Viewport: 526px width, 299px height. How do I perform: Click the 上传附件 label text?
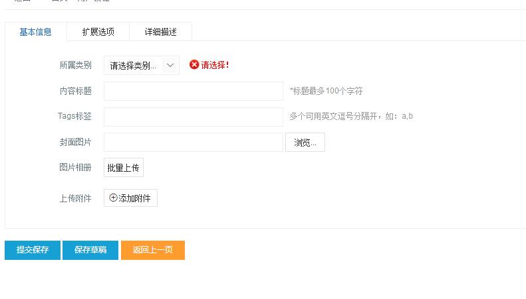click(76, 198)
